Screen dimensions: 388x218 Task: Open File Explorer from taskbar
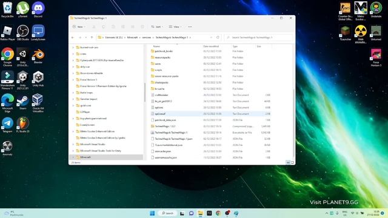pos(200,213)
